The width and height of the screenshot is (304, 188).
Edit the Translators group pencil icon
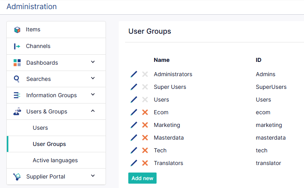(x=134, y=163)
